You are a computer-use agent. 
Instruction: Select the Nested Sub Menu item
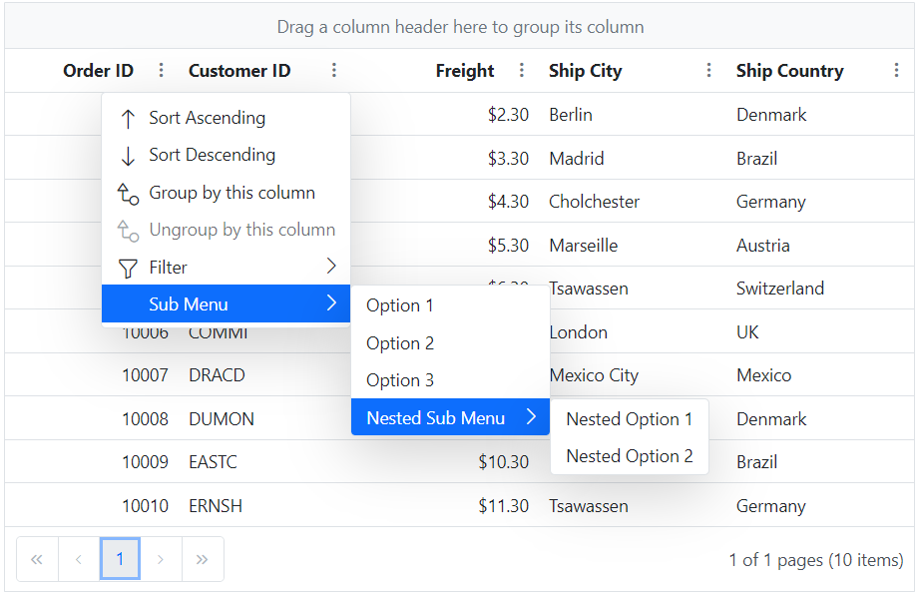pos(450,417)
